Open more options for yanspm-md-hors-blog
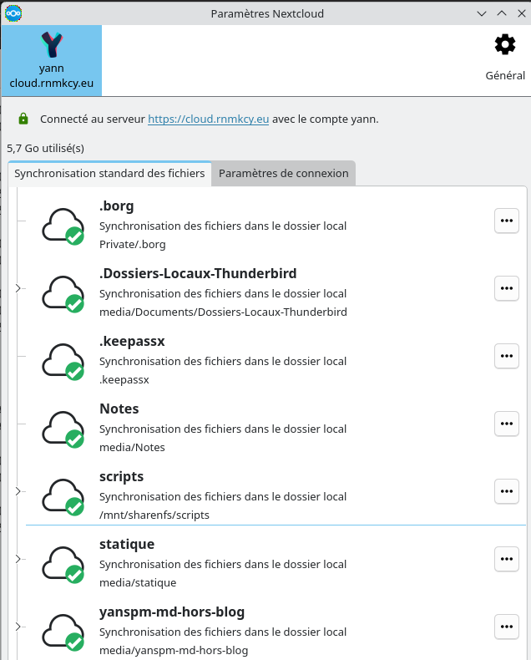This screenshot has width=531, height=660. (506, 627)
